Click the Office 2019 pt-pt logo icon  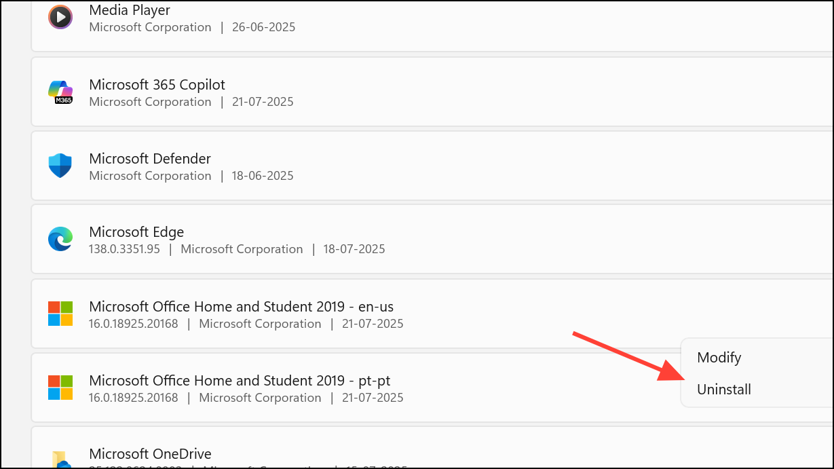click(x=60, y=388)
